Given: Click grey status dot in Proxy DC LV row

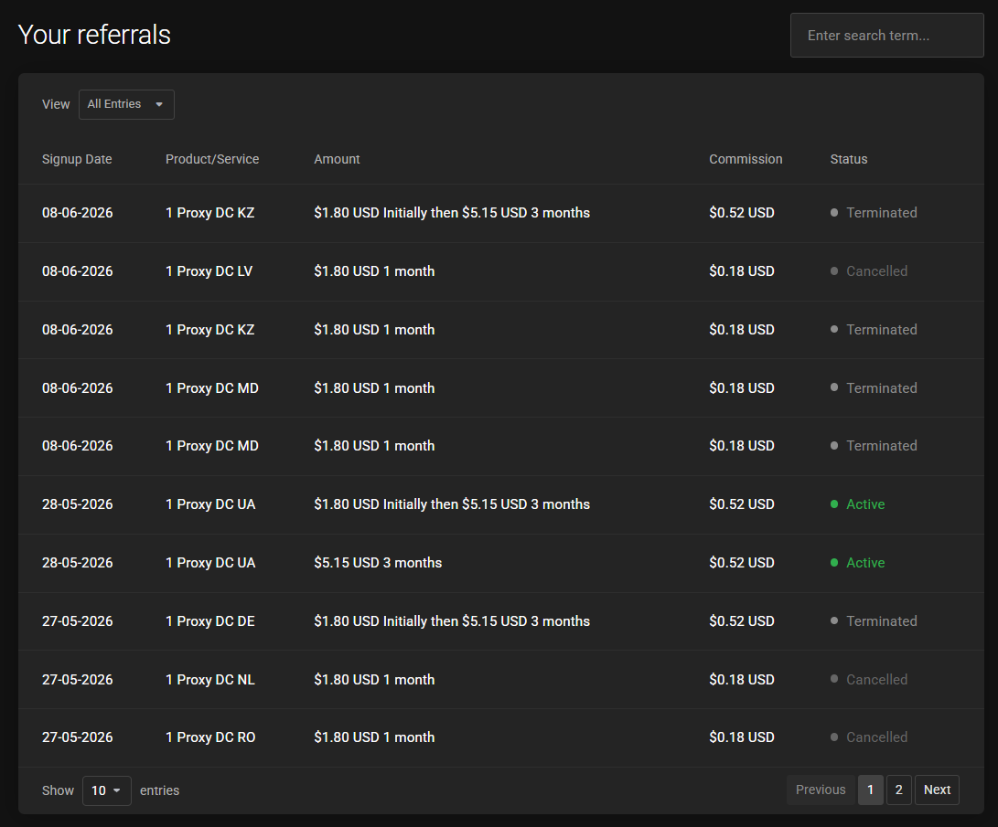Looking at the screenshot, I should point(833,270).
